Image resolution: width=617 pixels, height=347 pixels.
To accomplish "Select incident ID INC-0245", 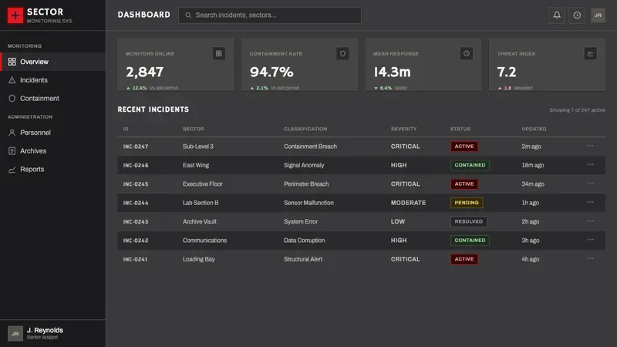I will (x=136, y=184).
